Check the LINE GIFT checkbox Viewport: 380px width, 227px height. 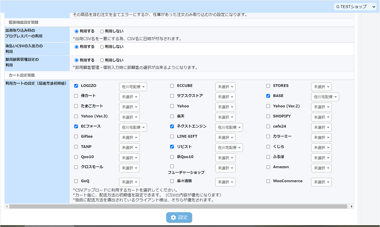click(x=172, y=137)
